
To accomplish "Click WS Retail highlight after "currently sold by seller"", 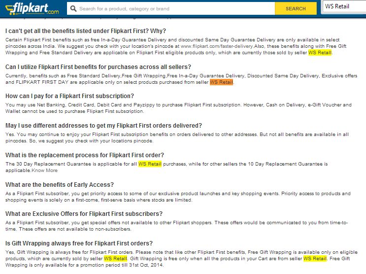I will tap(115, 259).
